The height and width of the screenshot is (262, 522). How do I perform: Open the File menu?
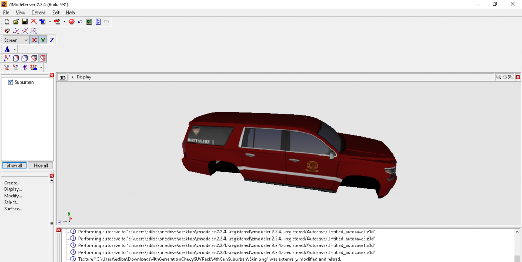point(6,13)
